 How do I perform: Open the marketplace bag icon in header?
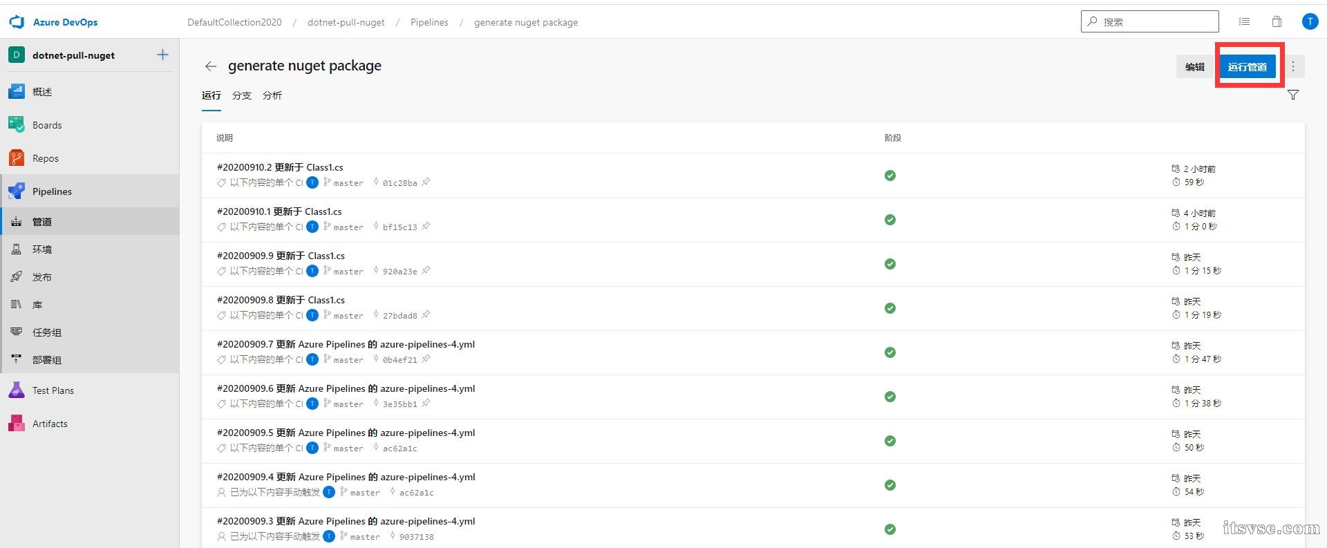(x=1277, y=22)
